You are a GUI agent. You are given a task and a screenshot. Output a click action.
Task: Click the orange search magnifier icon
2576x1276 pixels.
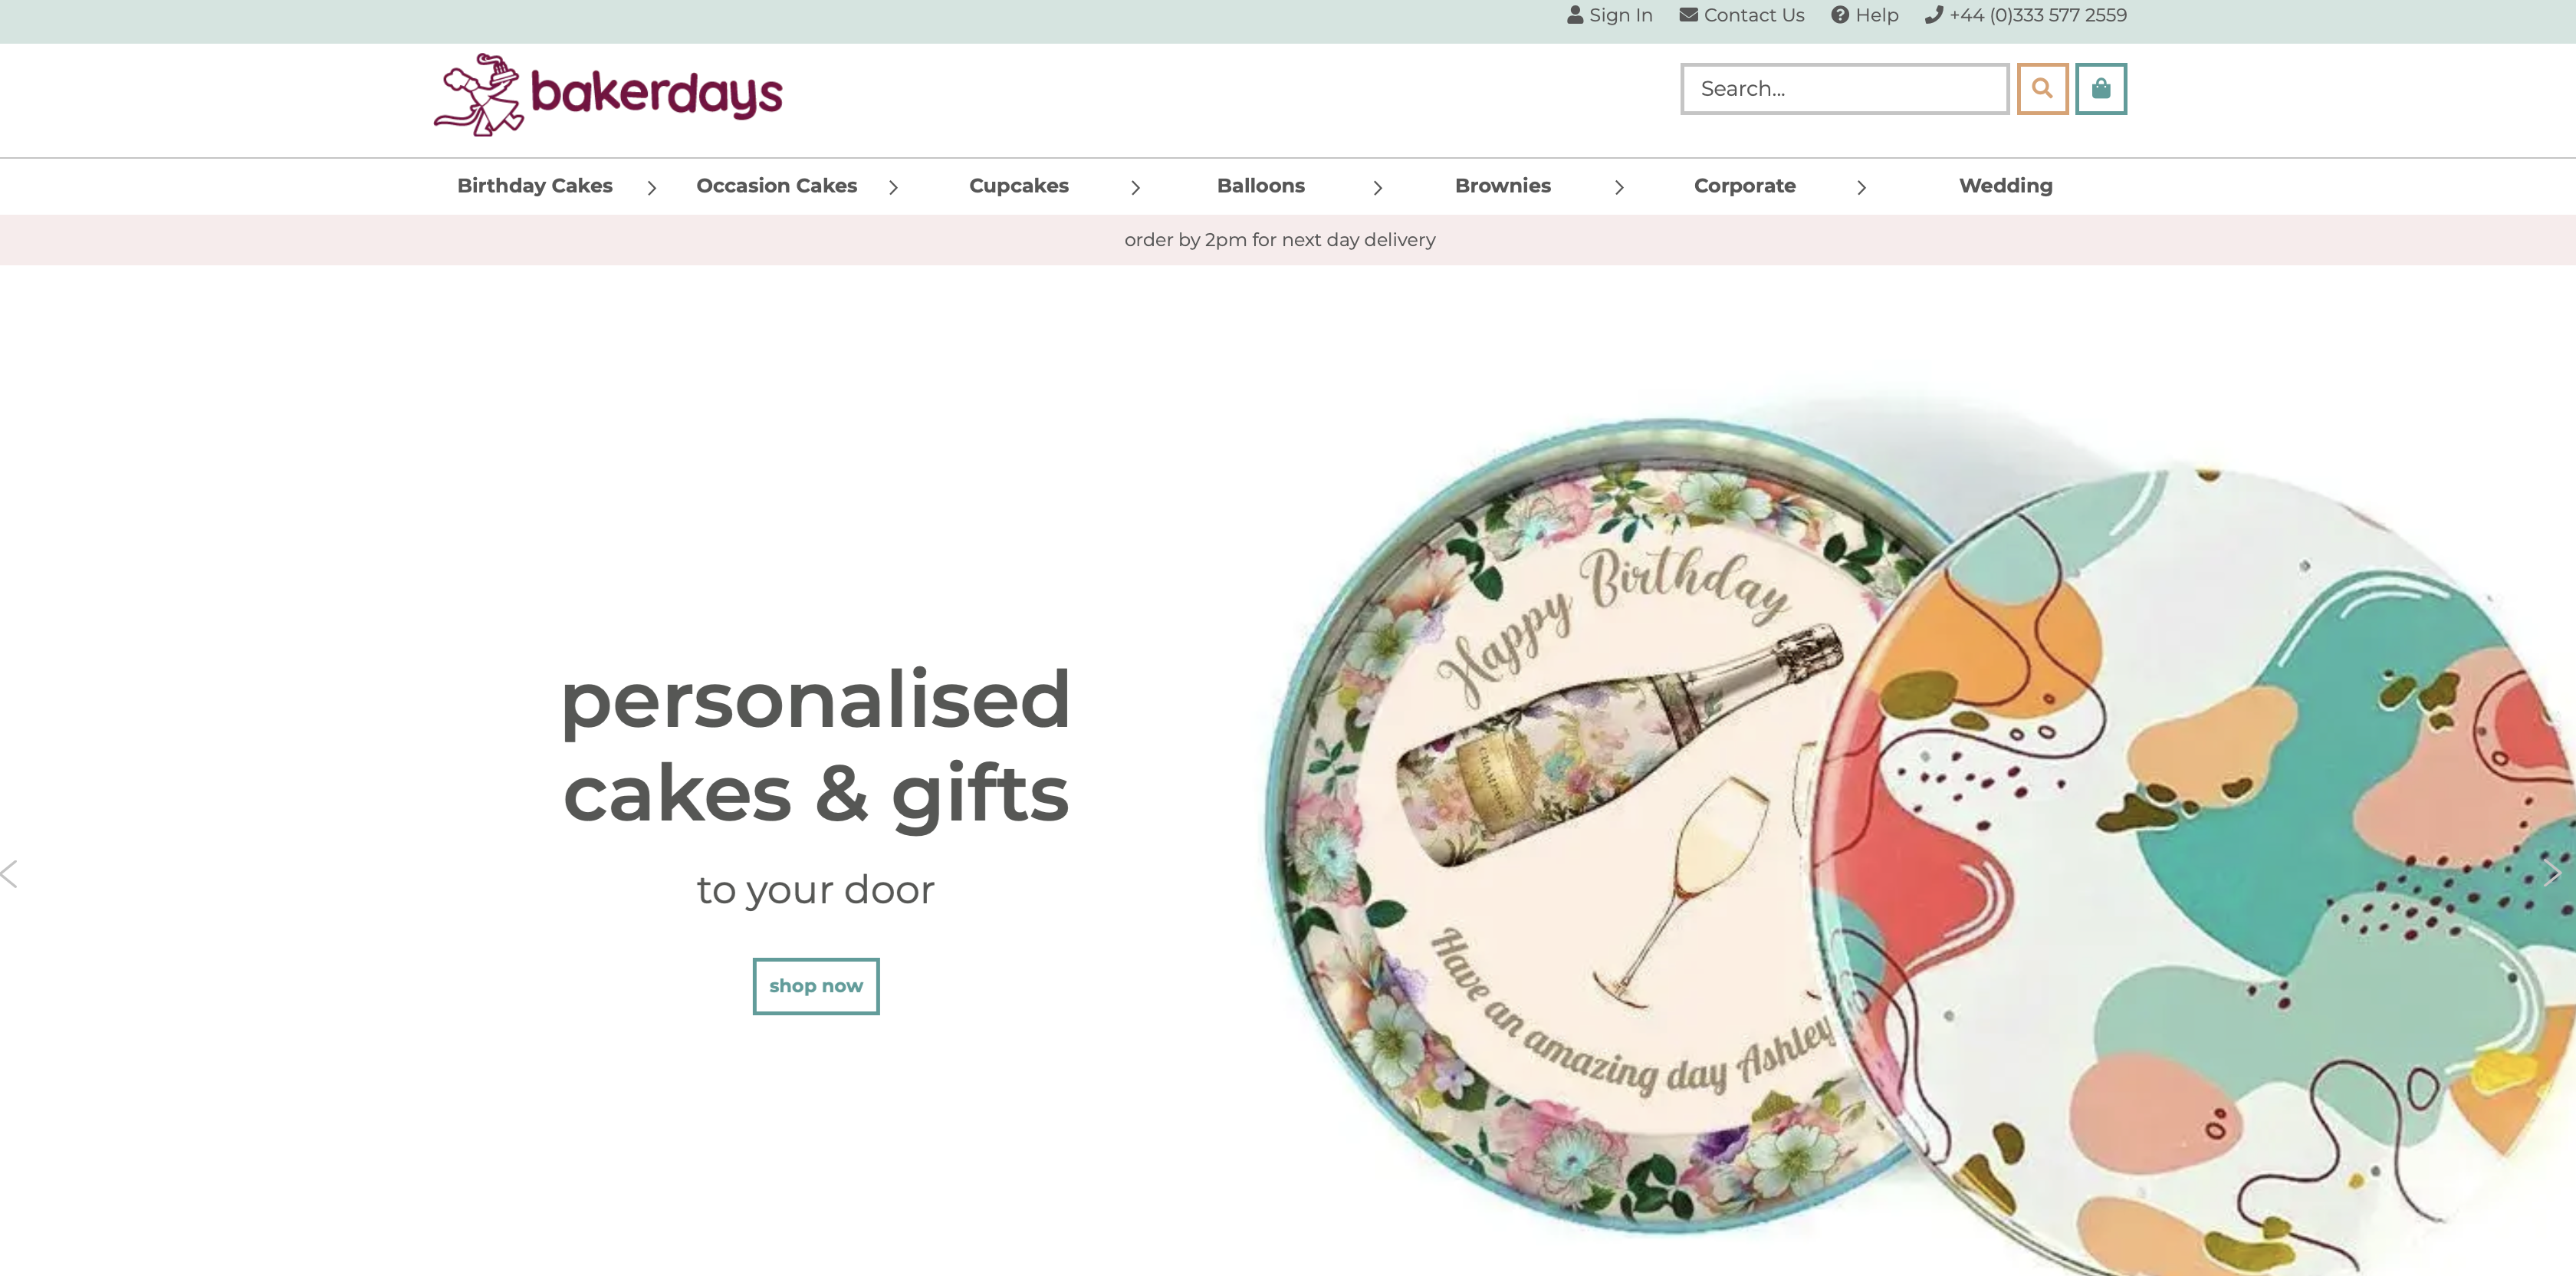coord(2042,89)
